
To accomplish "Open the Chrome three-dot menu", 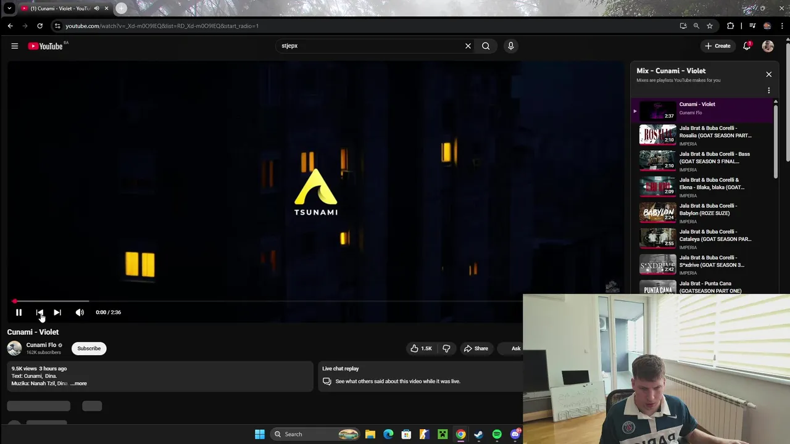I will coord(782,26).
